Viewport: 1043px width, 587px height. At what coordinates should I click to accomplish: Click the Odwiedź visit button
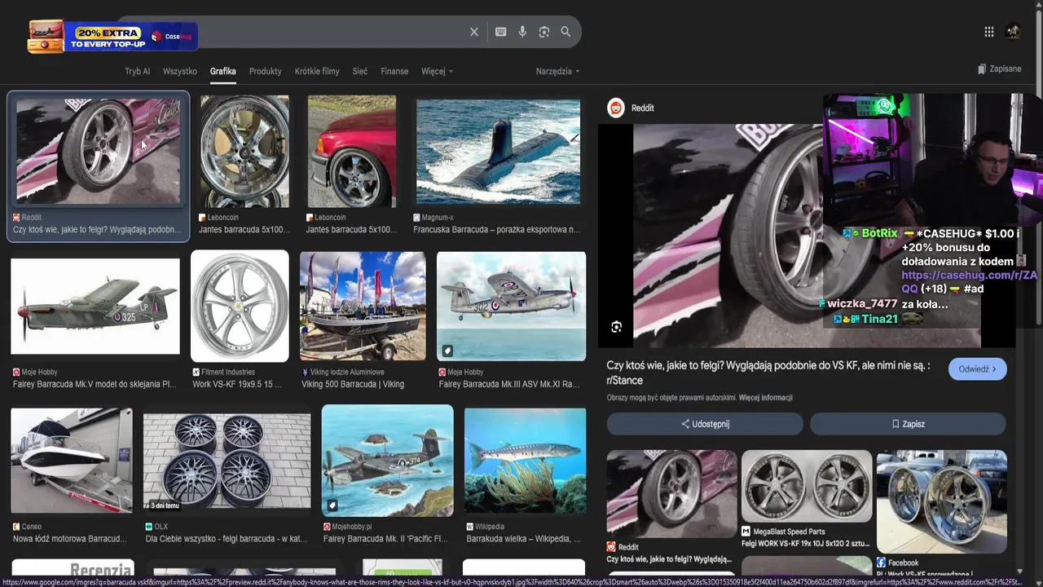pyautogui.click(x=977, y=369)
